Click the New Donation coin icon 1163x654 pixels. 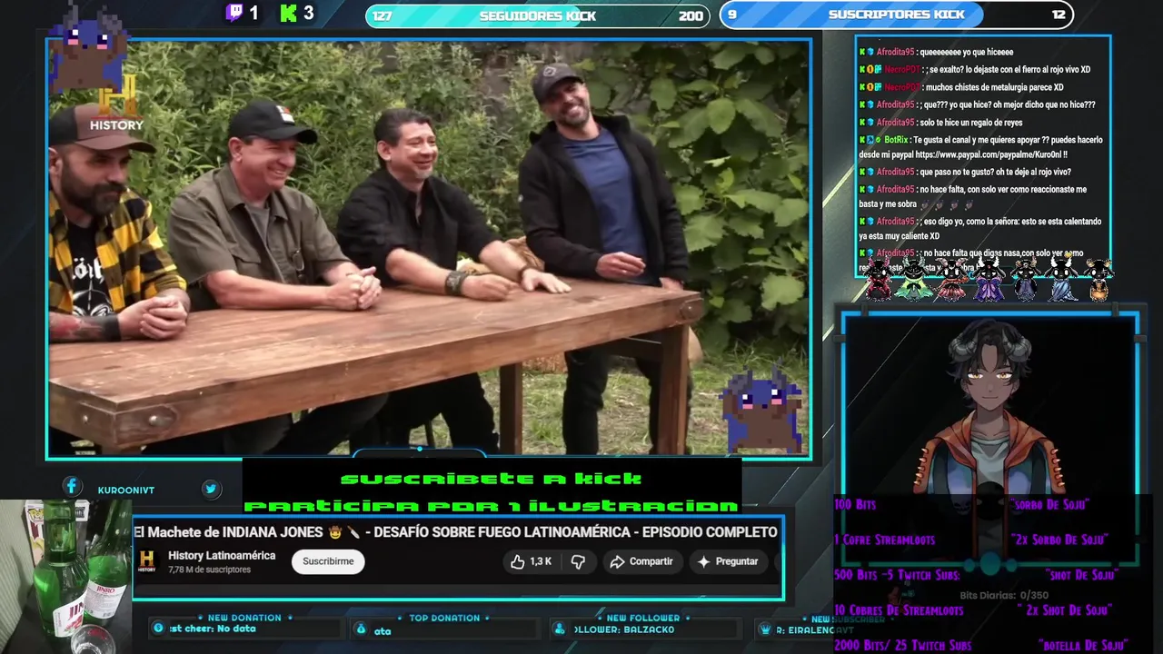click(159, 629)
